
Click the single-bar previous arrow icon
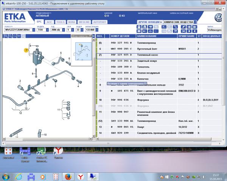pyautogui.click(x=189, y=31)
